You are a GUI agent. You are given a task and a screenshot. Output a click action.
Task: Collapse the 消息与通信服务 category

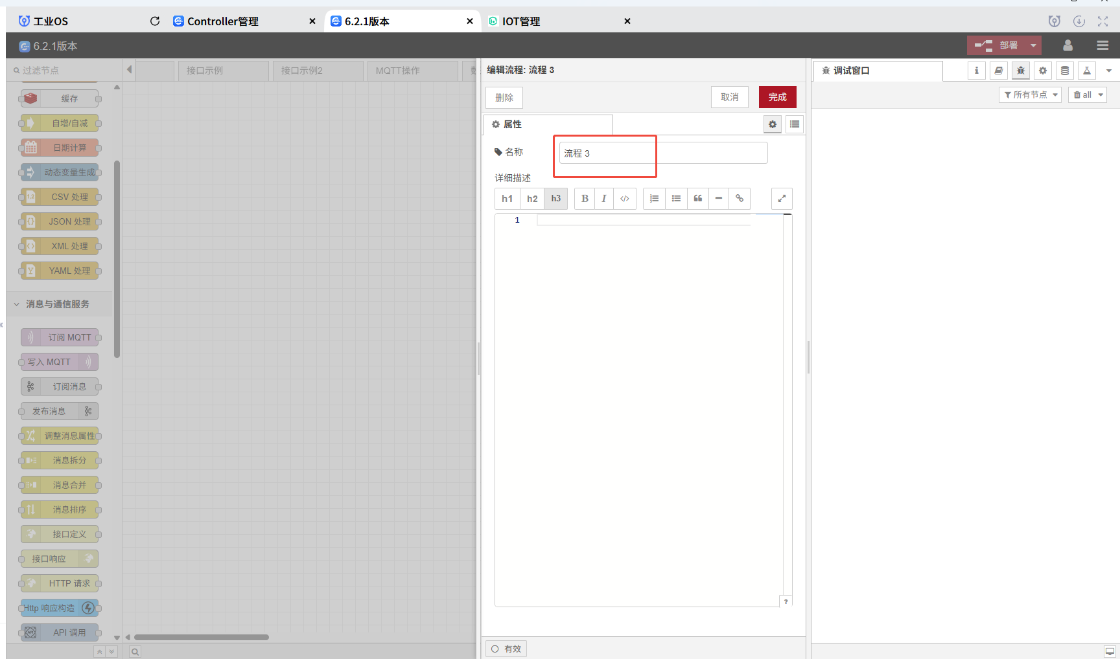[57, 304]
